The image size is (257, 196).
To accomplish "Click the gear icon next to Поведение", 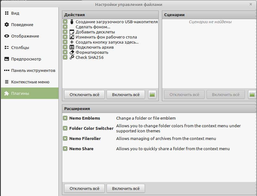I will 6,24.
